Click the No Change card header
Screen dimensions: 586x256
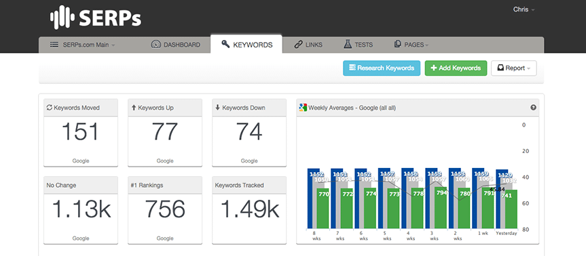(81, 185)
